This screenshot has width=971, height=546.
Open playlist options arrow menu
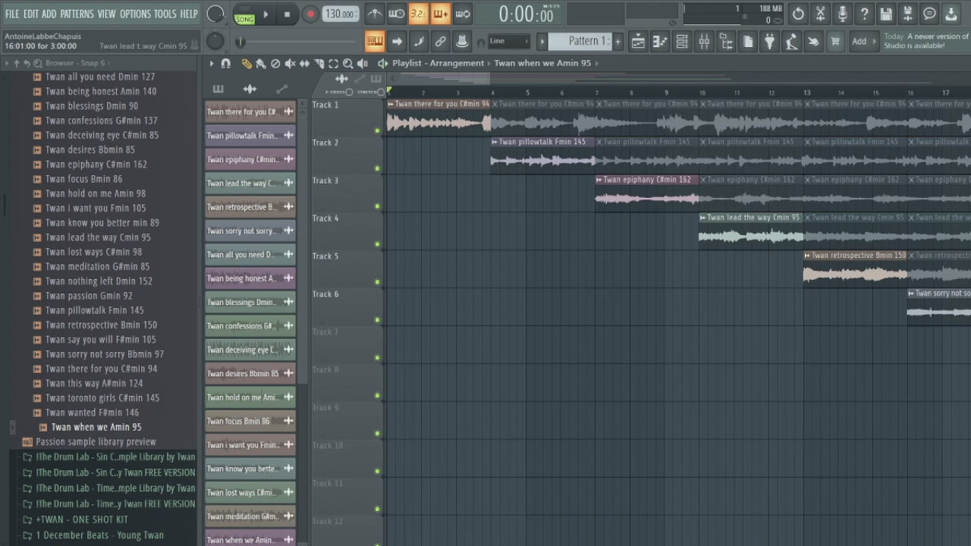pos(212,64)
